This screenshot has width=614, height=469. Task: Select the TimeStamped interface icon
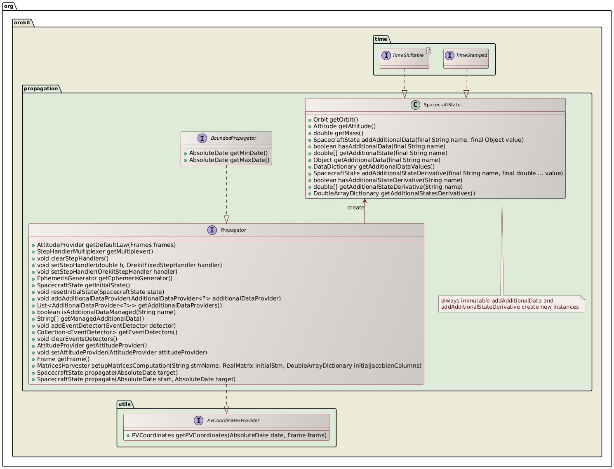(x=449, y=55)
